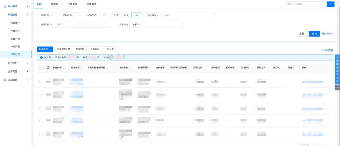Screen dimensions: 340x146
Task: Switch to the 全部 tab
Action: pos(39,4)
